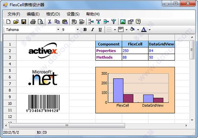Image resolution: width=198 pixels, height=138 pixels.
Task: Click the New document icon
Action: (9, 22)
